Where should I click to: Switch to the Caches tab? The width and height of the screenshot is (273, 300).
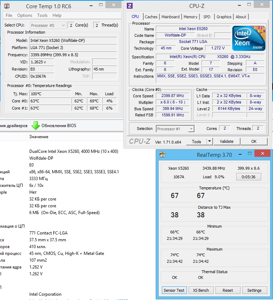tap(151, 17)
